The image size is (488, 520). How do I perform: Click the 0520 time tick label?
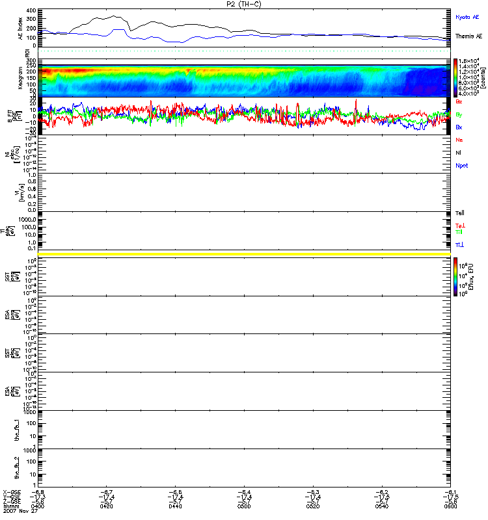point(313,506)
